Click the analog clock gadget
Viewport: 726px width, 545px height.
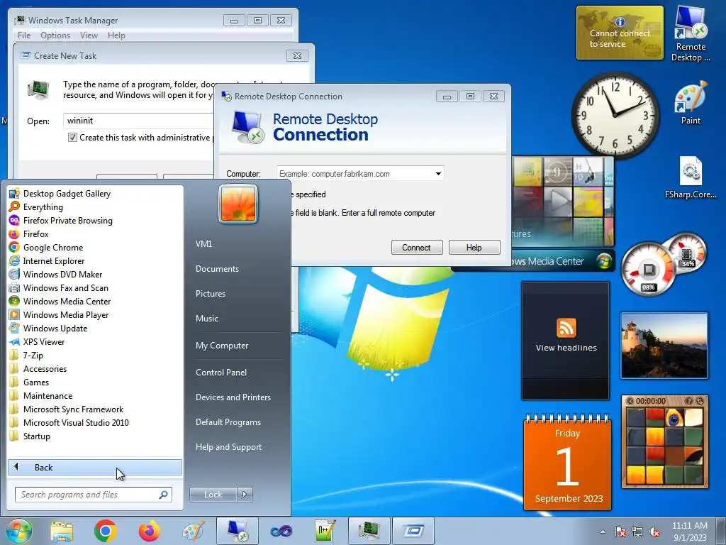[x=615, y=114]
